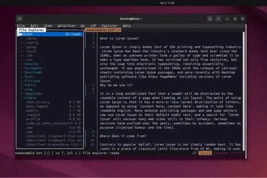This screenshot has width=267, height=178.
Task: Click the 'Ln 7, Col 1' status entry
Action: tap(66, 153)
